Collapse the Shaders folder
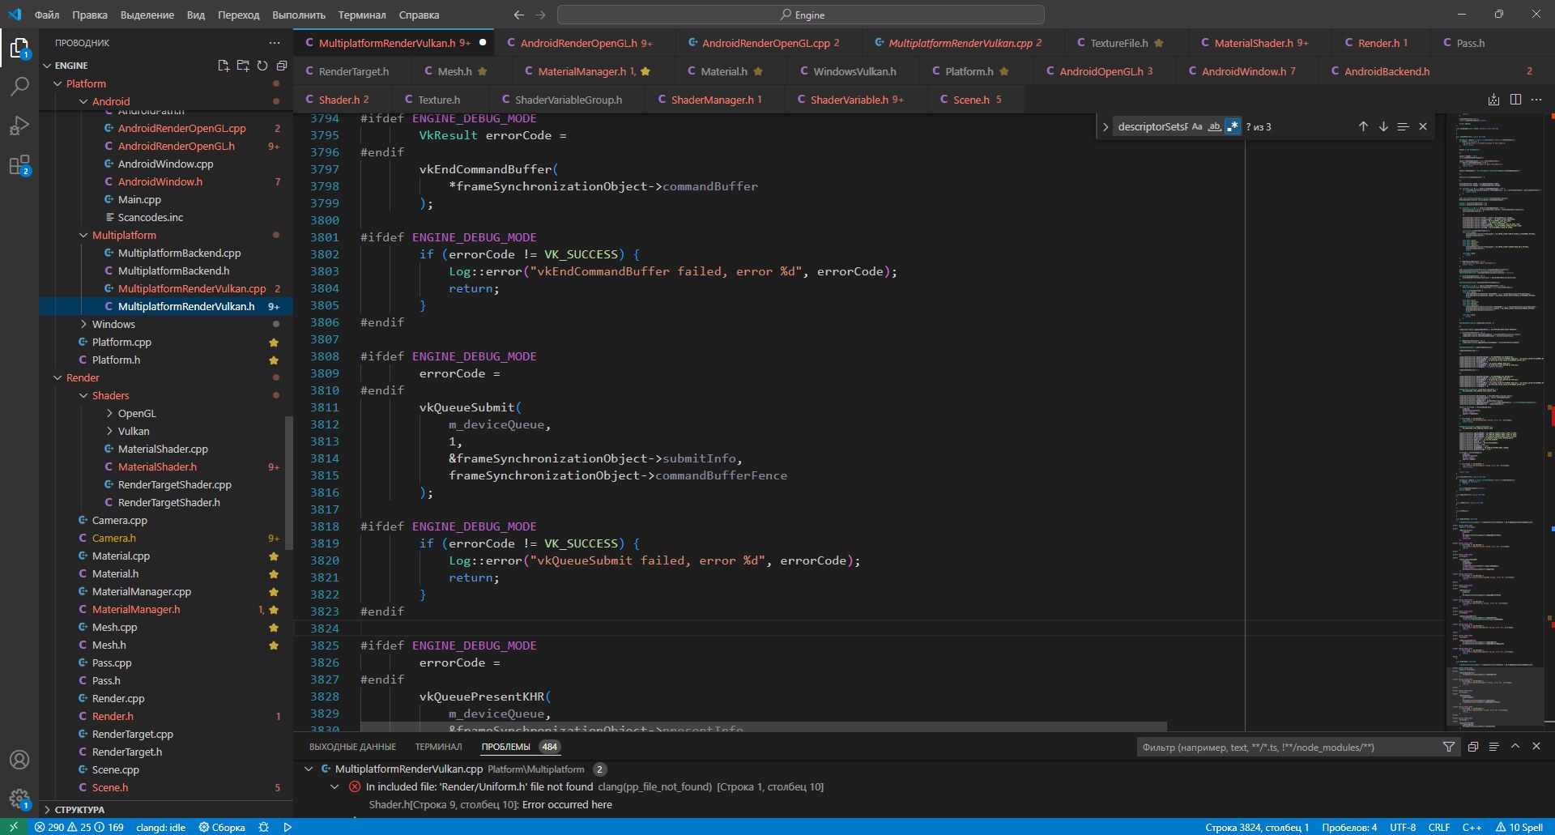This screenshot has width=1555, height=835. tap(110, 395)
